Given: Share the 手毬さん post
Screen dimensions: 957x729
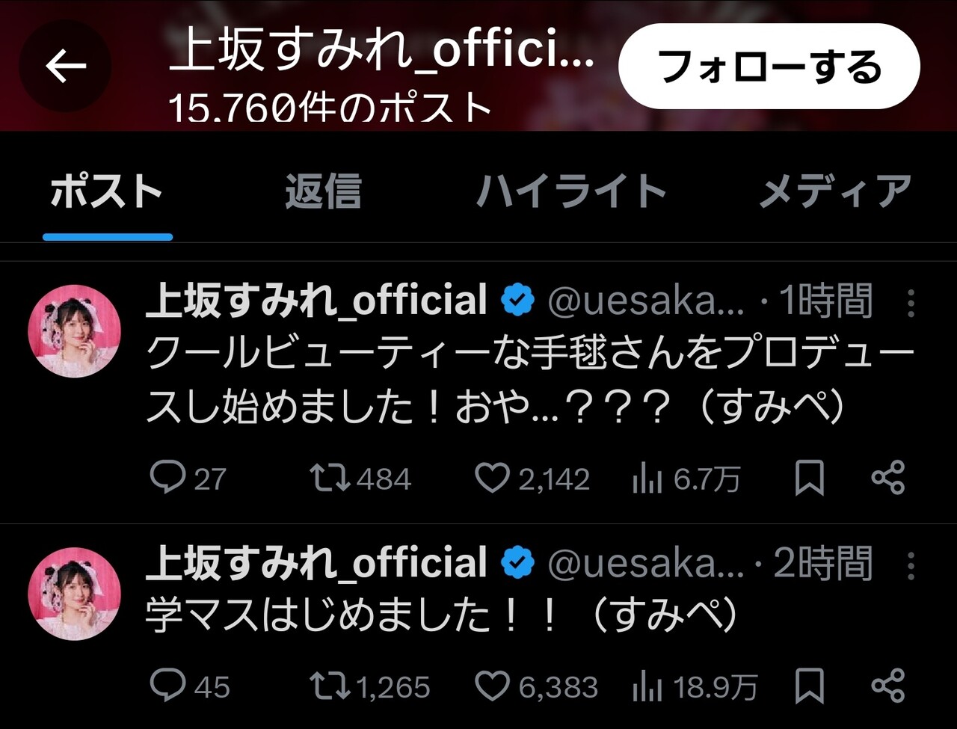Looking at the screenshot, I should click(x=888, y=478).
